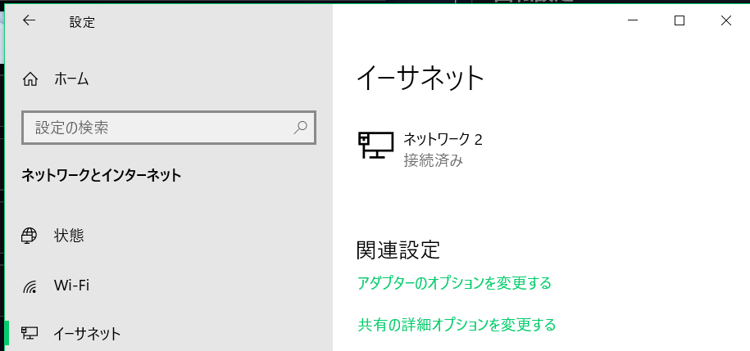Open 共有の詳細オプションを変更する link
750x351 pixels.
(x=457, y=325)
